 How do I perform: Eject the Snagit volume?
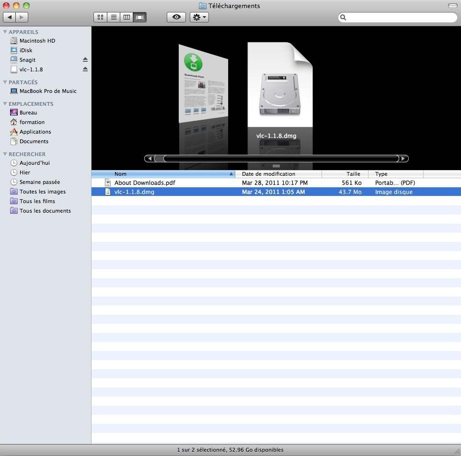point(85,60)
